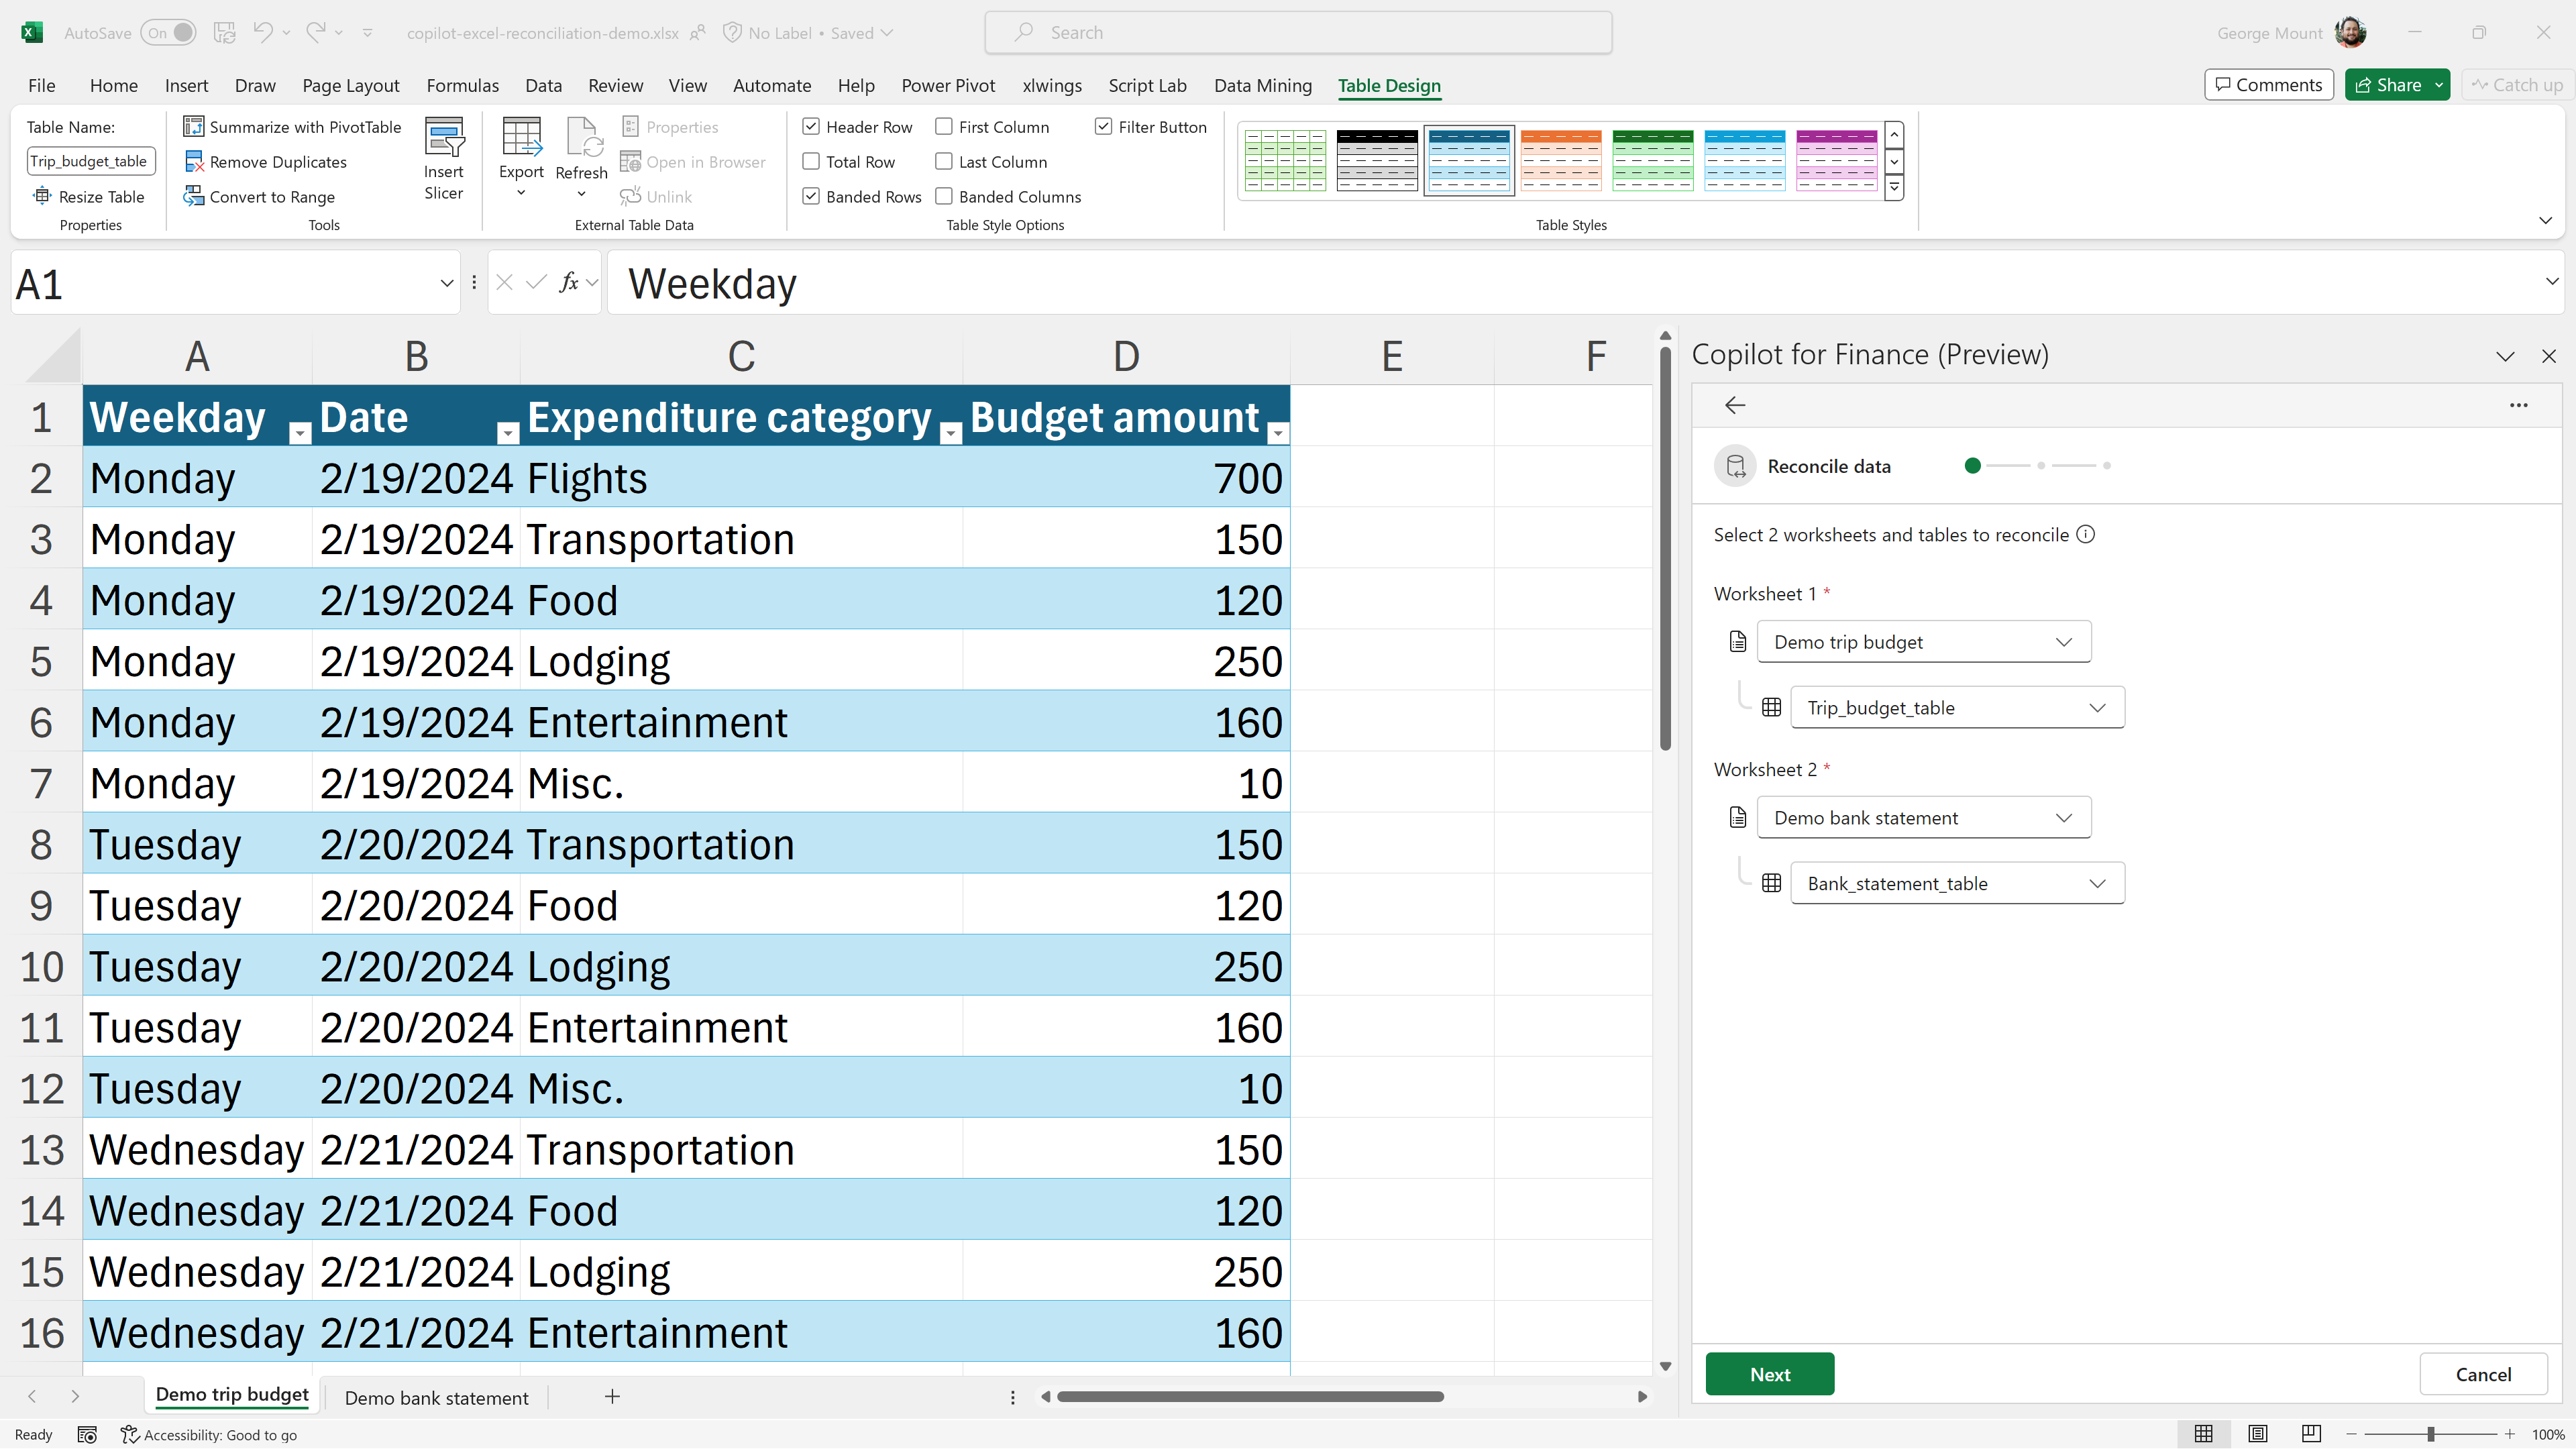Uncheck the Banded Rows option
2576x1449 pixels.
(x=811, y=197)
